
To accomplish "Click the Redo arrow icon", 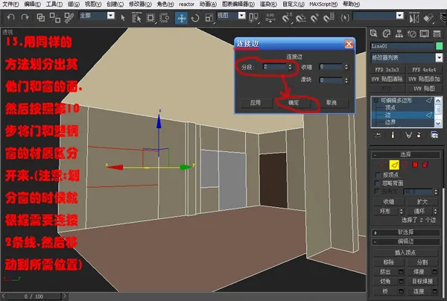I will coord(25,17).
